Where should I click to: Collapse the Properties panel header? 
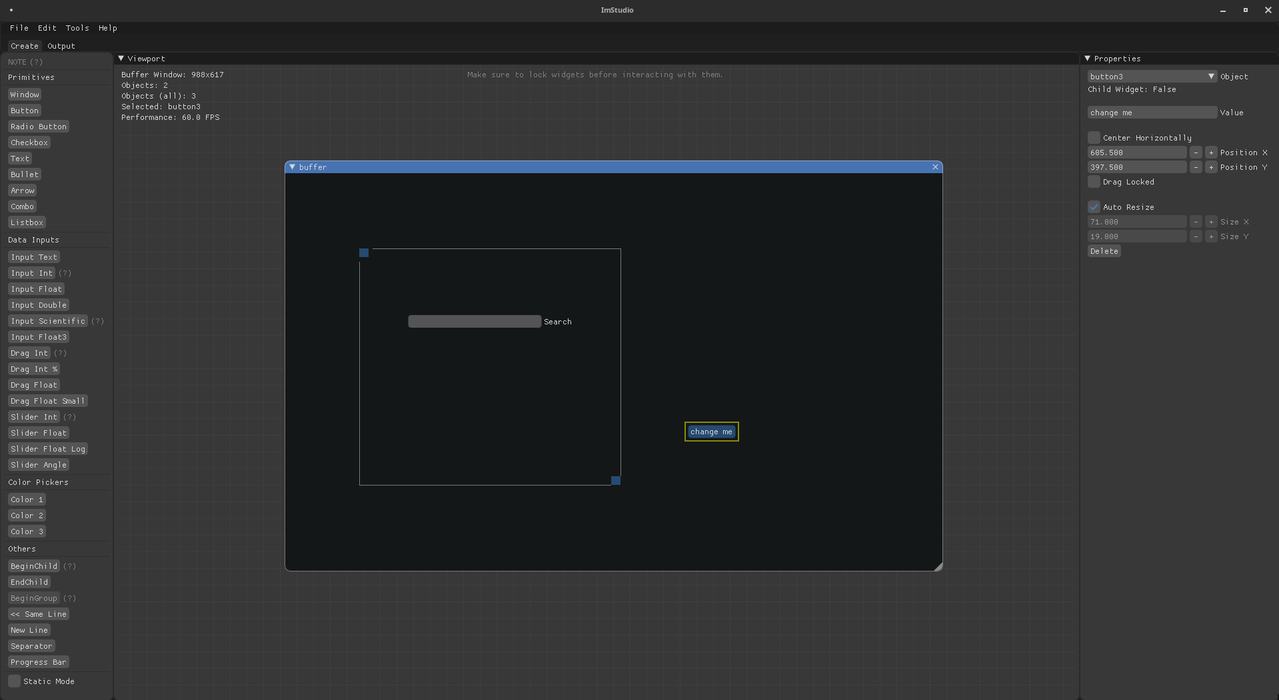pyautogui.click(x=1088, y=59)
